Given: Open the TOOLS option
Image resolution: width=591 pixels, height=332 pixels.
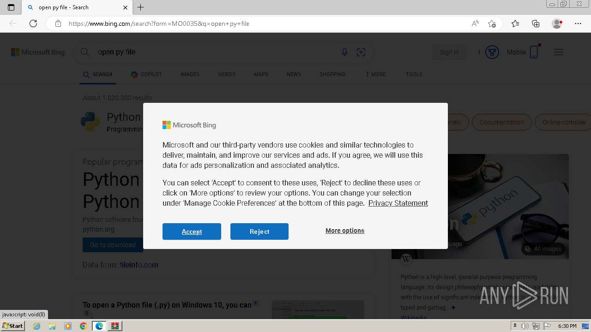Looking at the screenshot, I should click(x=414, y=74).
